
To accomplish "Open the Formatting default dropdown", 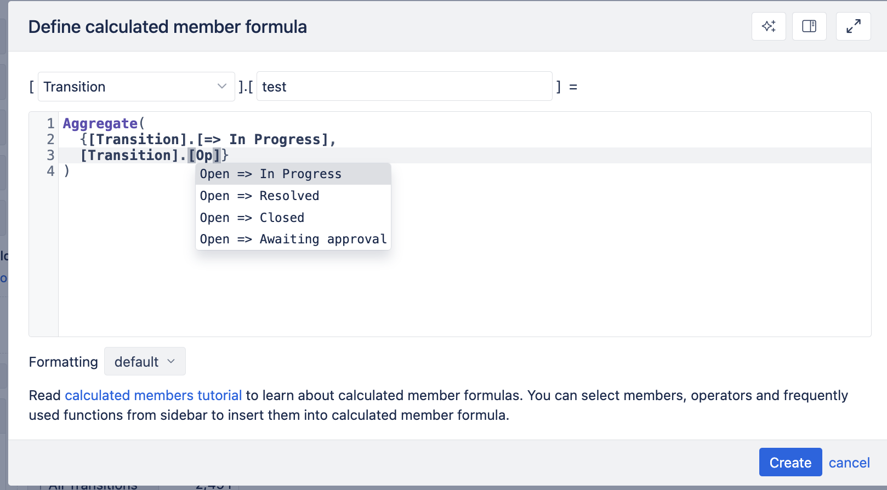I will click(x=145, y=361).
